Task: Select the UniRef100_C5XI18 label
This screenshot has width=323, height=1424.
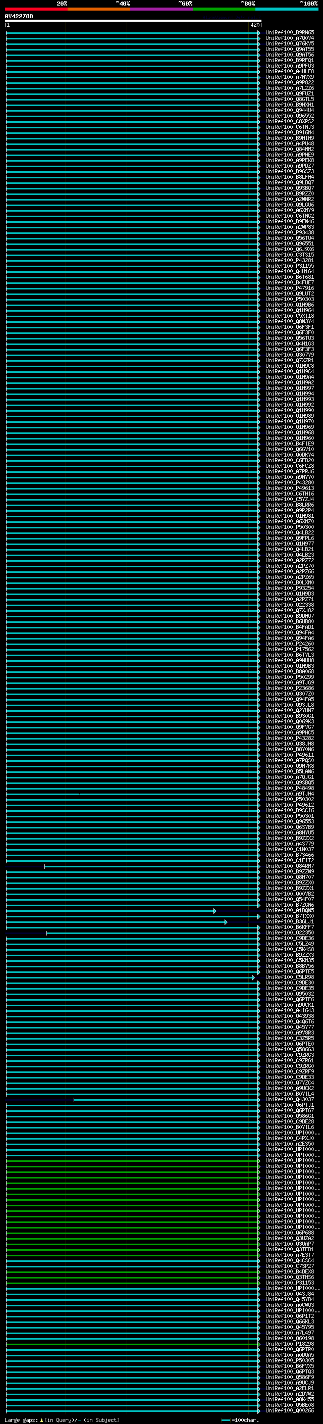Action: tap(290, 316)
